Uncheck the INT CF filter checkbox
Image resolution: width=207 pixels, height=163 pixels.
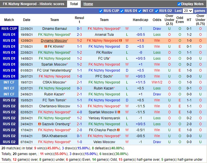pos(139,11)
